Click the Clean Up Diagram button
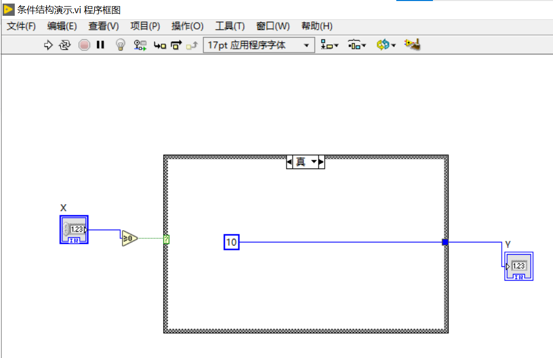 412,45
